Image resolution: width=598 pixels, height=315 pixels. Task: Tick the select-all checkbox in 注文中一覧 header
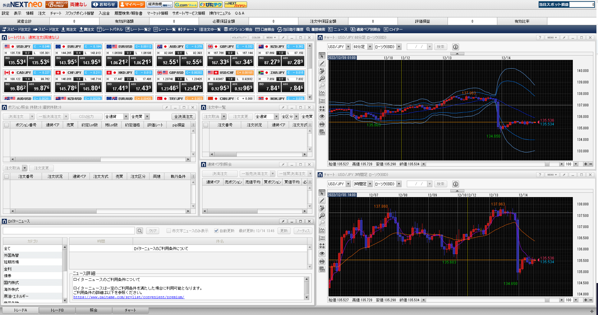pyautogui.click(x=206, y=125)
